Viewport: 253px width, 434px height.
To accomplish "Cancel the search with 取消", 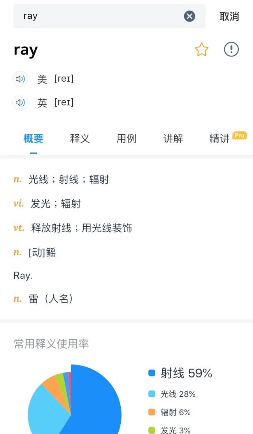I will tap(229, 16).
